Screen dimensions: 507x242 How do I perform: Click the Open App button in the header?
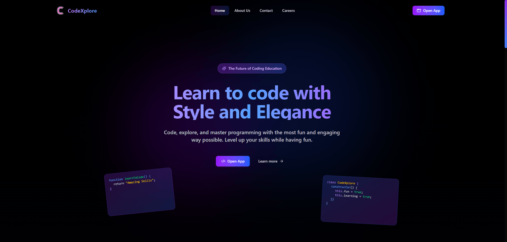coord(428,10)
